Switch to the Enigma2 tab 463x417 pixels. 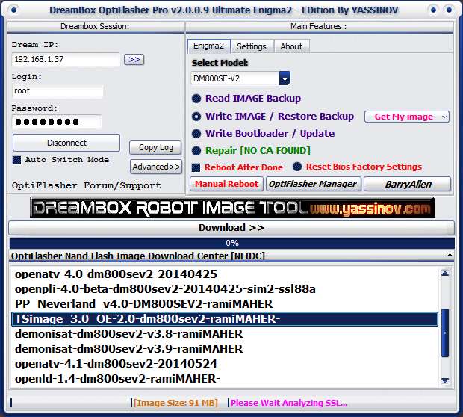click(x=209, y=46)
